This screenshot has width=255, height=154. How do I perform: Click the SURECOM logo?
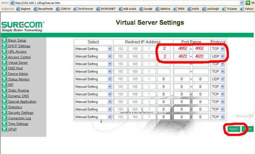[x=23, y=26]
